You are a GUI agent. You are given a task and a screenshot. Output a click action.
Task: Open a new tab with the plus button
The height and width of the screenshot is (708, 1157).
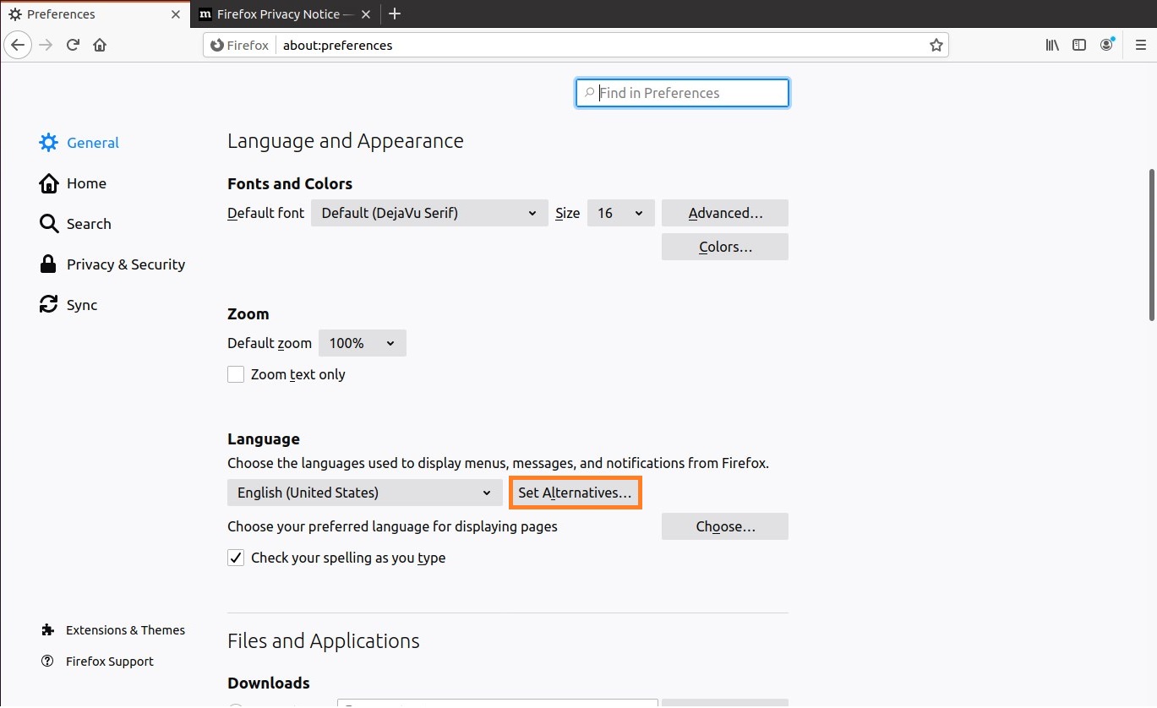click(395, 14)
